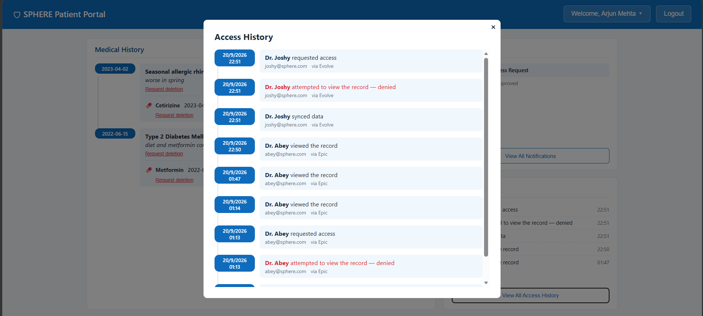The height and width of the screenshot is (316, 703).
Task: Click the 20/9/2026 22:50 timestamp badge
Action: pyautogui.click(x=235, y=146)
